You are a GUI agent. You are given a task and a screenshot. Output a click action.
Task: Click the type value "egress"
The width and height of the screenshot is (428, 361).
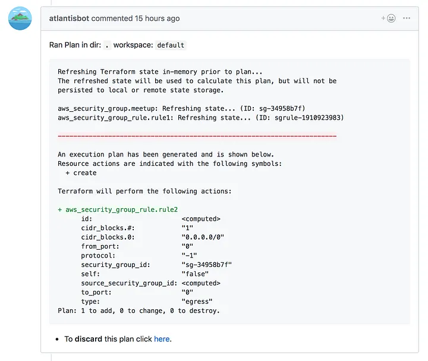pos(197,302)
